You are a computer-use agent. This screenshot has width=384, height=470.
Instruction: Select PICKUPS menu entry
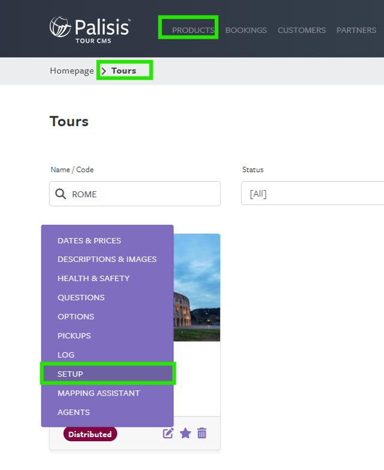pyautogui.click(x=74, y=336)
